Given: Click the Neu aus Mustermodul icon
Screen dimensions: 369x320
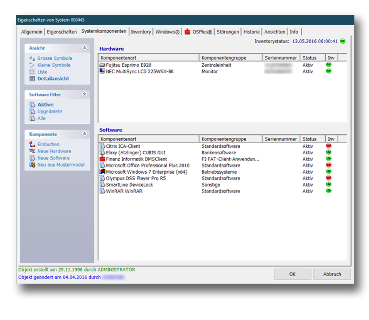Looking at the screenshot, I should click(x=32, y=165).
